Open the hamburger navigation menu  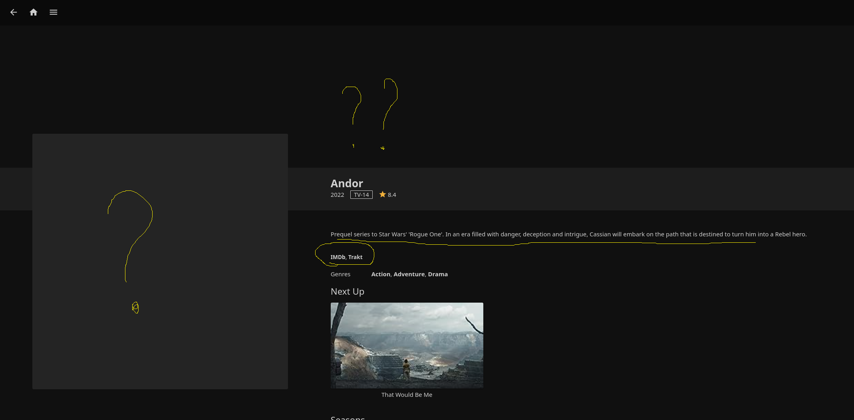click(54, 12)
